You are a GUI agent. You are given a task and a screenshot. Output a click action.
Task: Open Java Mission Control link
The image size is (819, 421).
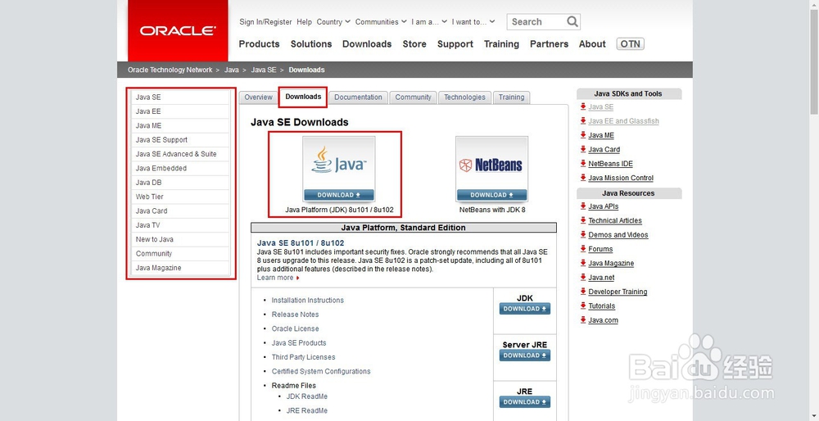(621, 178)
